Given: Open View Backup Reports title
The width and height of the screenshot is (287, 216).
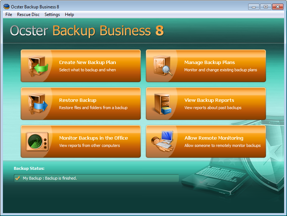Looking at the screenshot, I should pyautogui.click(x=209, y=100).
